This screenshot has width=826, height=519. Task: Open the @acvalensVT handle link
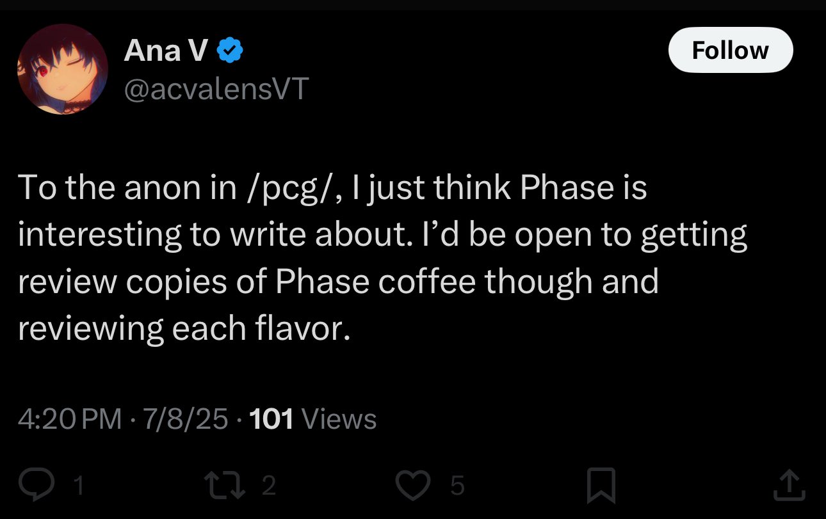(216, 90)
